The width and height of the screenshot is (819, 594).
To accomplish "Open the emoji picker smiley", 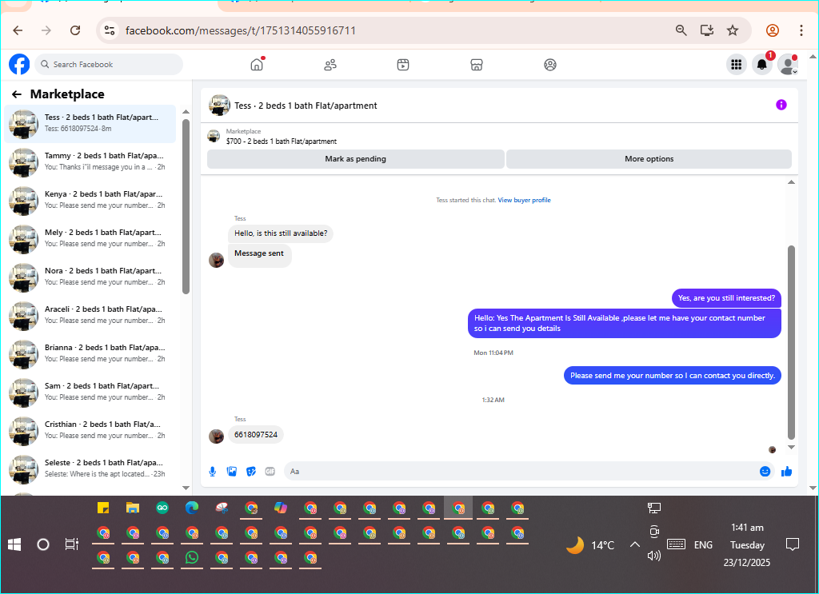I will click(x=765, y=472).
